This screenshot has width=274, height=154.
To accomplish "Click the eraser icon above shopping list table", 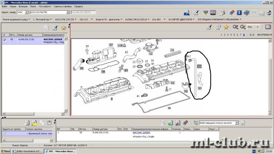I will 186,123.
